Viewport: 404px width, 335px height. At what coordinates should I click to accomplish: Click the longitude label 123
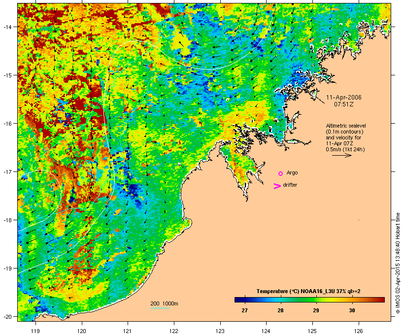[220, 331]
